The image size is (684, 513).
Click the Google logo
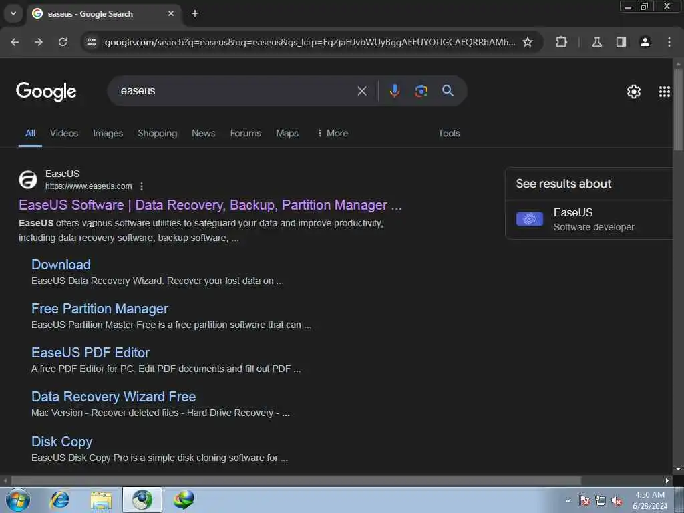(46, 91)
